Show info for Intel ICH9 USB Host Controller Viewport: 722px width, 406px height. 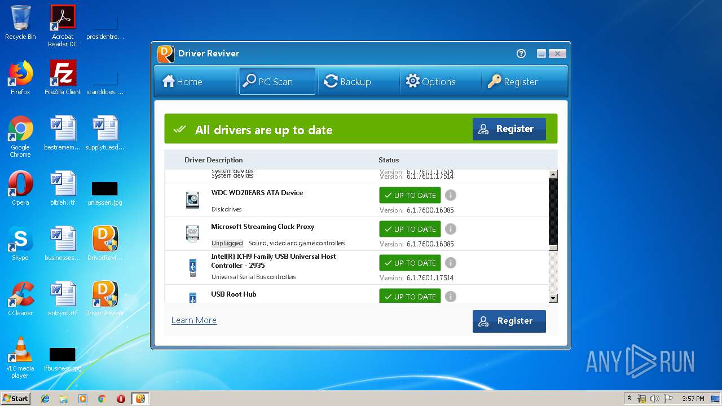(450, 263)
